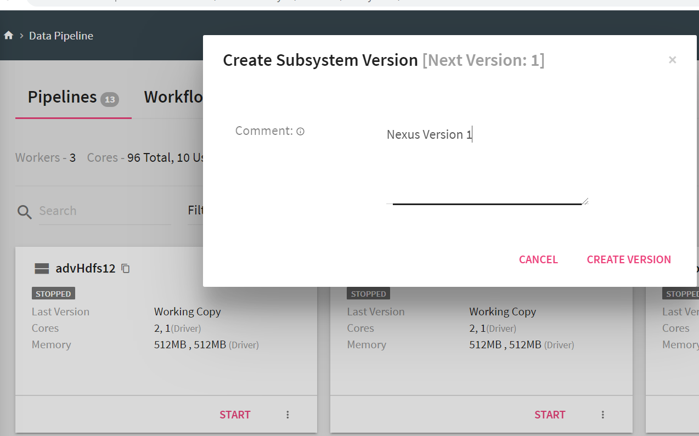
Task: Start the advHdfs12 pipeline
Action: (235, 415)
